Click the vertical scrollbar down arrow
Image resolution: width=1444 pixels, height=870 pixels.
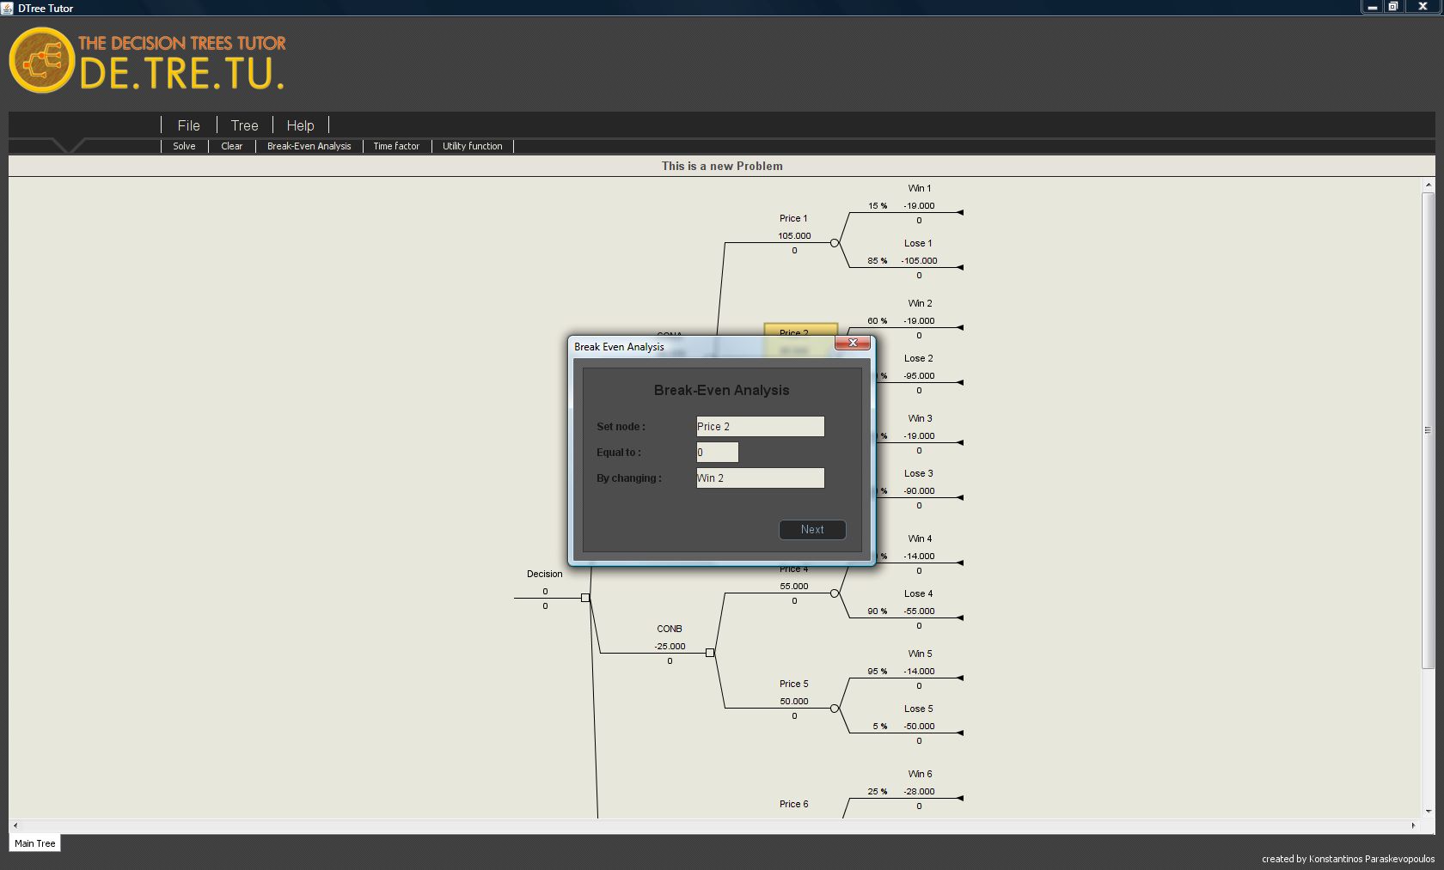(1429, 811)
